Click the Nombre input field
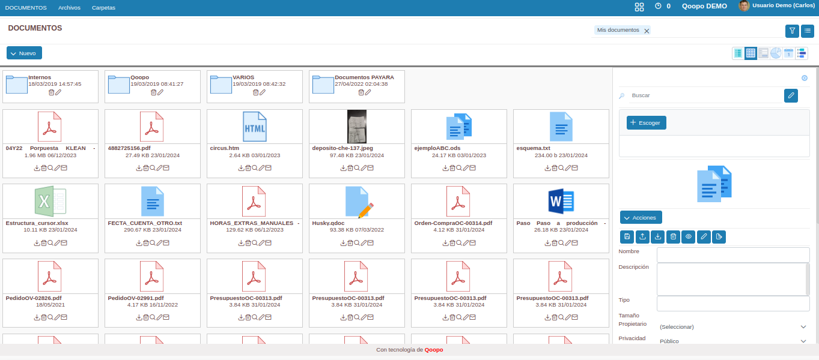 coord(732,255)
